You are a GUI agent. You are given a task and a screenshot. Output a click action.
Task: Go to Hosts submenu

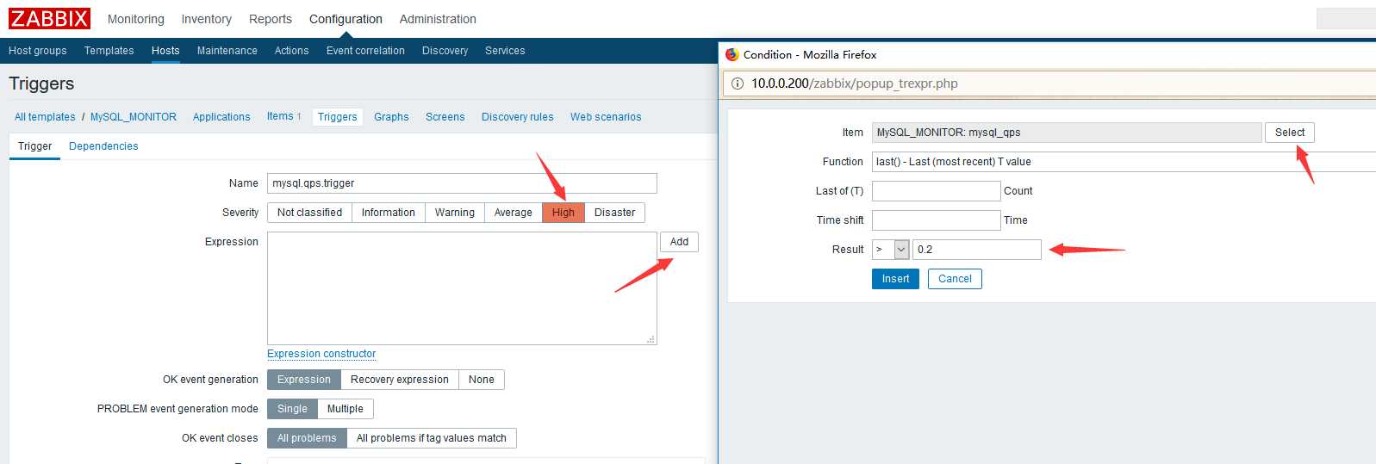click(165, 51)
